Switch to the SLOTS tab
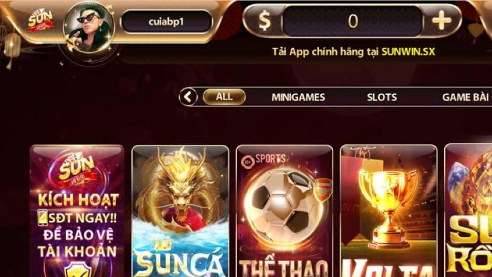Screen dimensions: 492x277 tap(382, 97)
